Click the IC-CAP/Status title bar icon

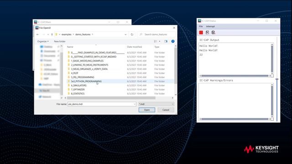[x=200, y=21]
